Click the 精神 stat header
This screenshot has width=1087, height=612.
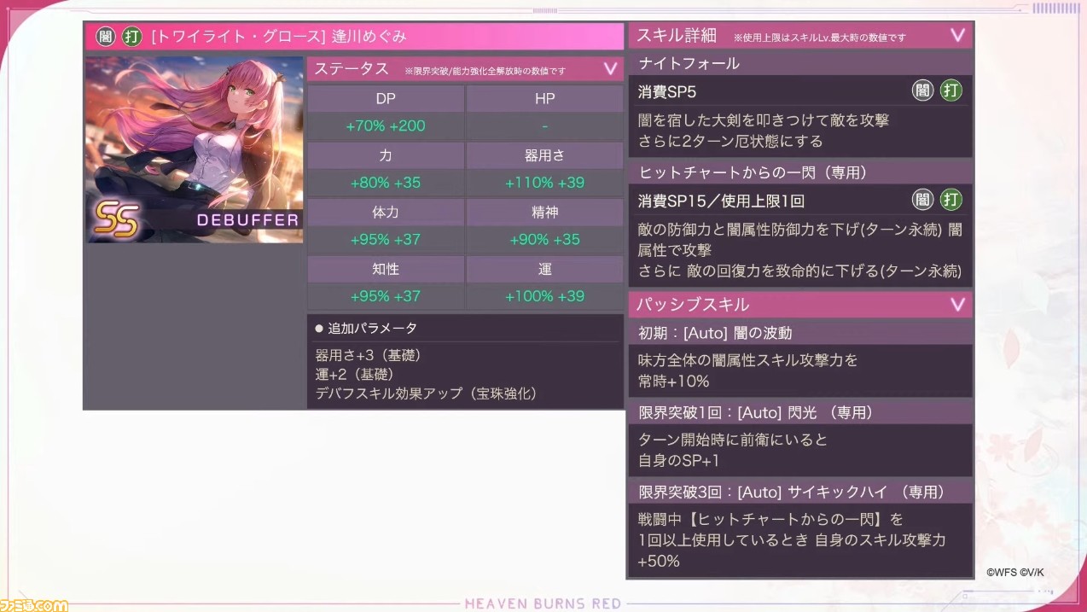pos(544,212)
